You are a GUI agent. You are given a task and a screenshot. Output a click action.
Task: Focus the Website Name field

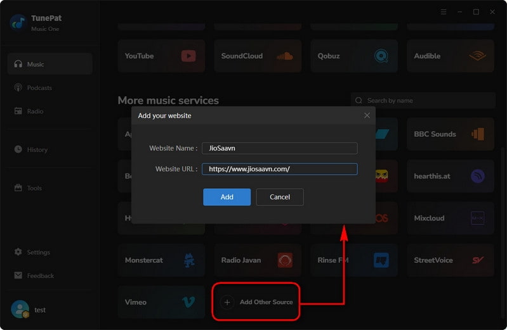(x=280, y=148)
